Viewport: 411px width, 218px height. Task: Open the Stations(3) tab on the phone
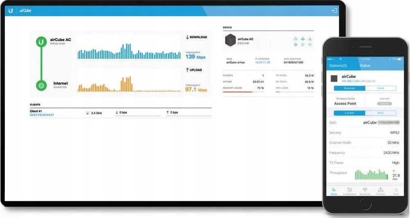[338, 65]
